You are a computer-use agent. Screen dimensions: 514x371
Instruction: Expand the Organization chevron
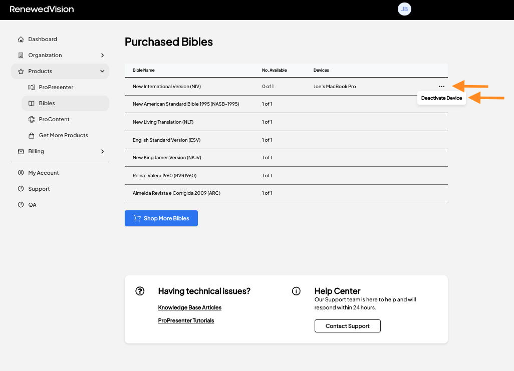coord(102,56)
